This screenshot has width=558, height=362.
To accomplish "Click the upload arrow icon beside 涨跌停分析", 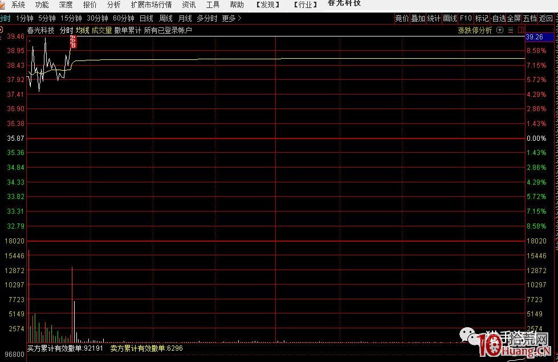I will [500, 30].
